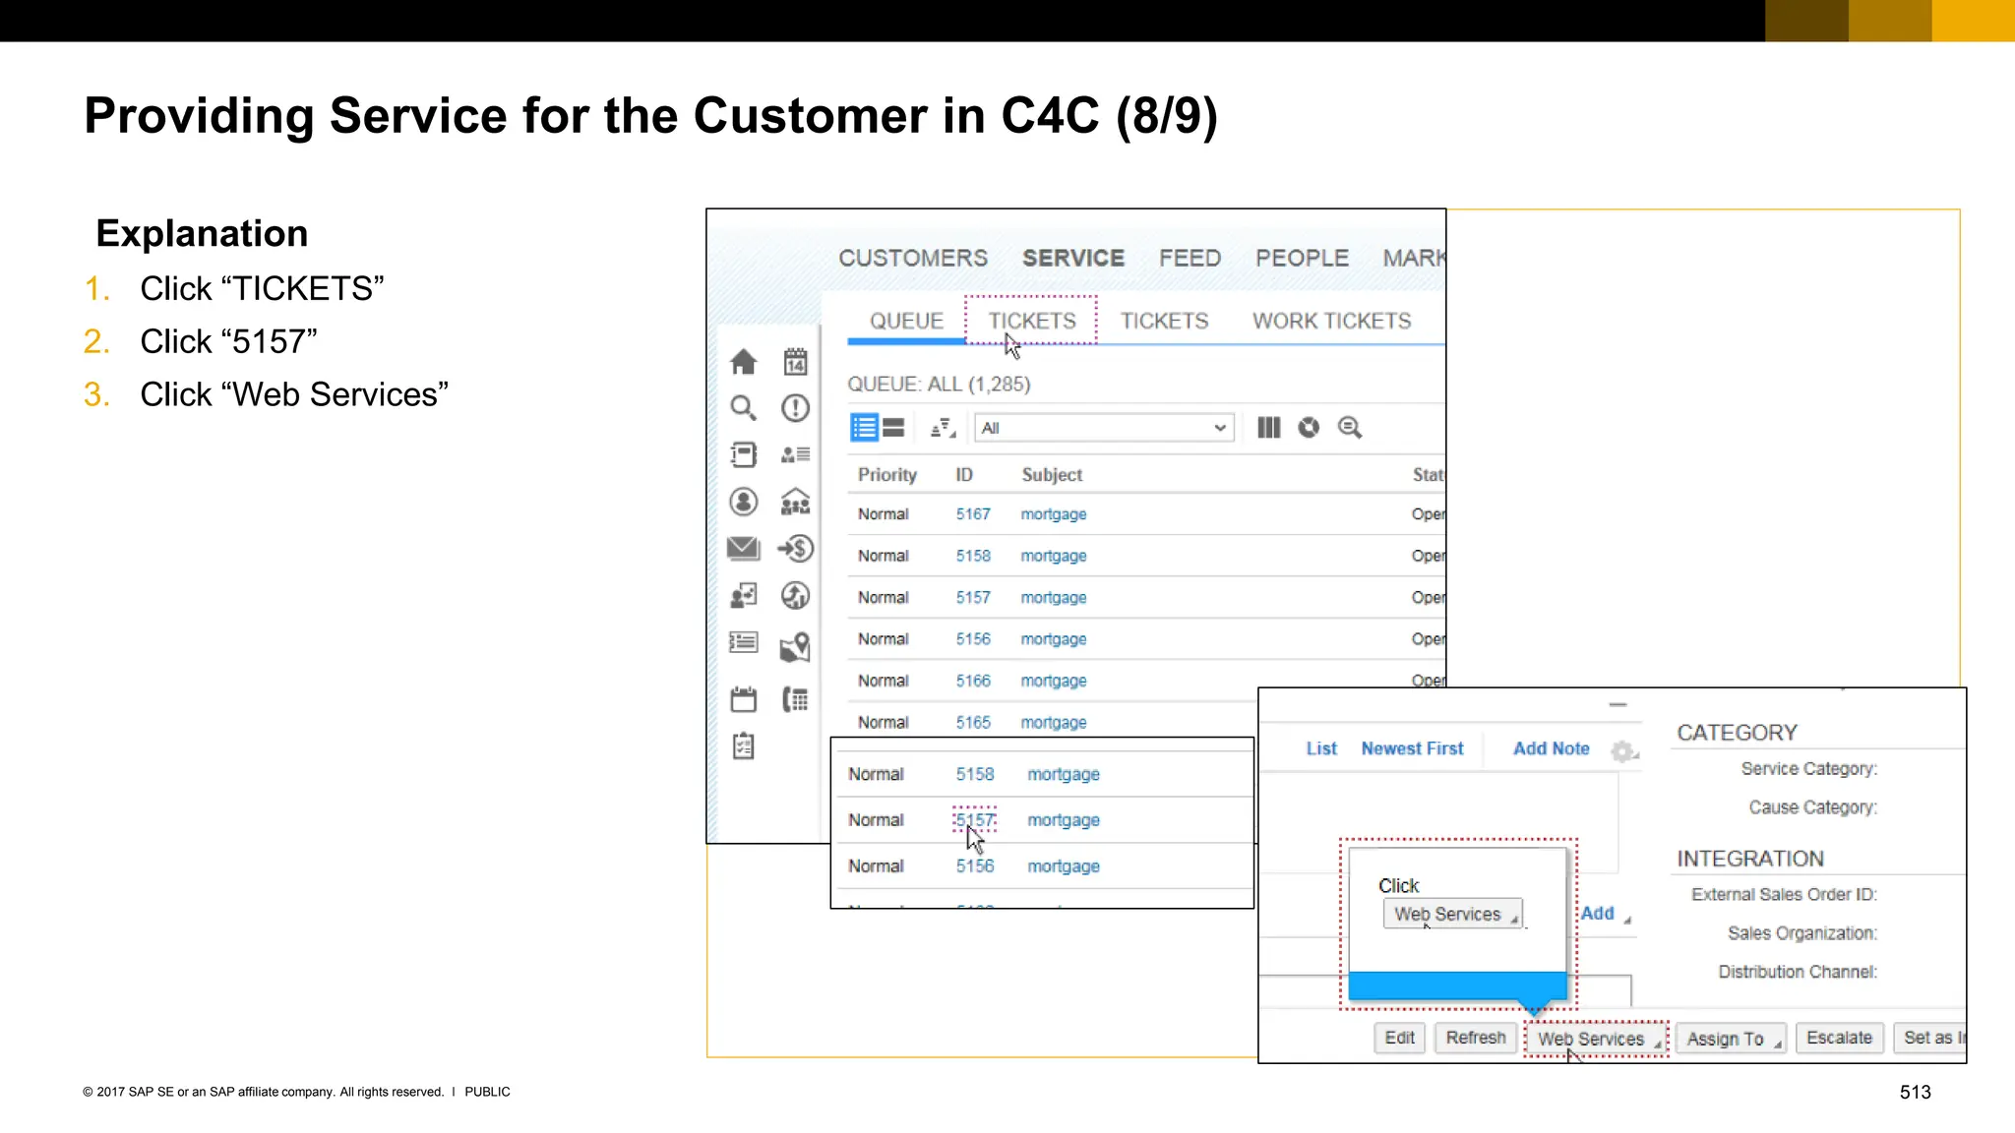Click the minimize dash above notes panel
2015x1133 pixels.
tap(1618, 705)
